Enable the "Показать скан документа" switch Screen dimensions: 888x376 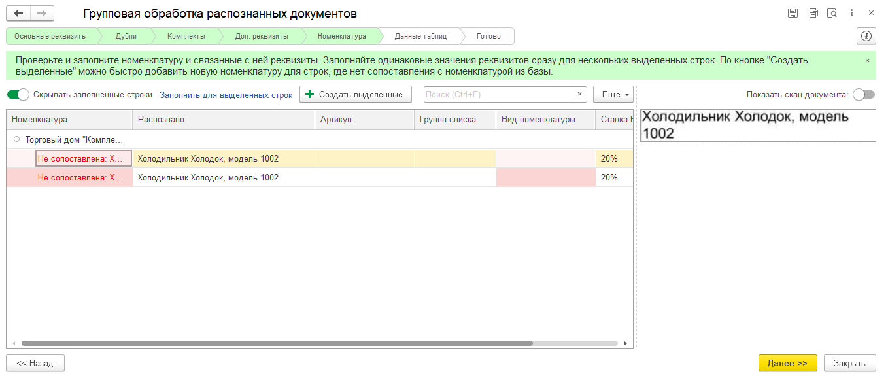863,95
